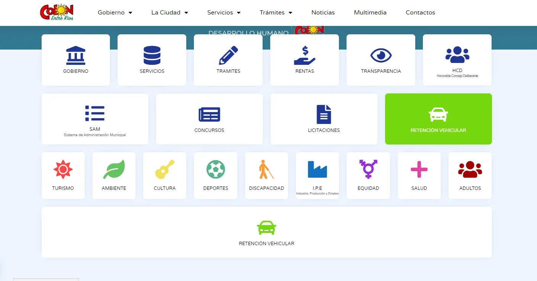Open the Salud pink plus icon
537x281 pixels.
[x=419, y=170]
